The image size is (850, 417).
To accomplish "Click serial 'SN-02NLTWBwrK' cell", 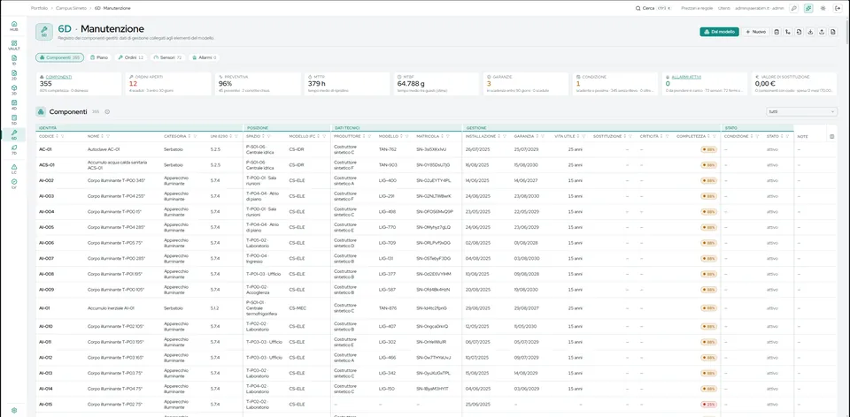I will pyautogui.click(x=433, y=196).
